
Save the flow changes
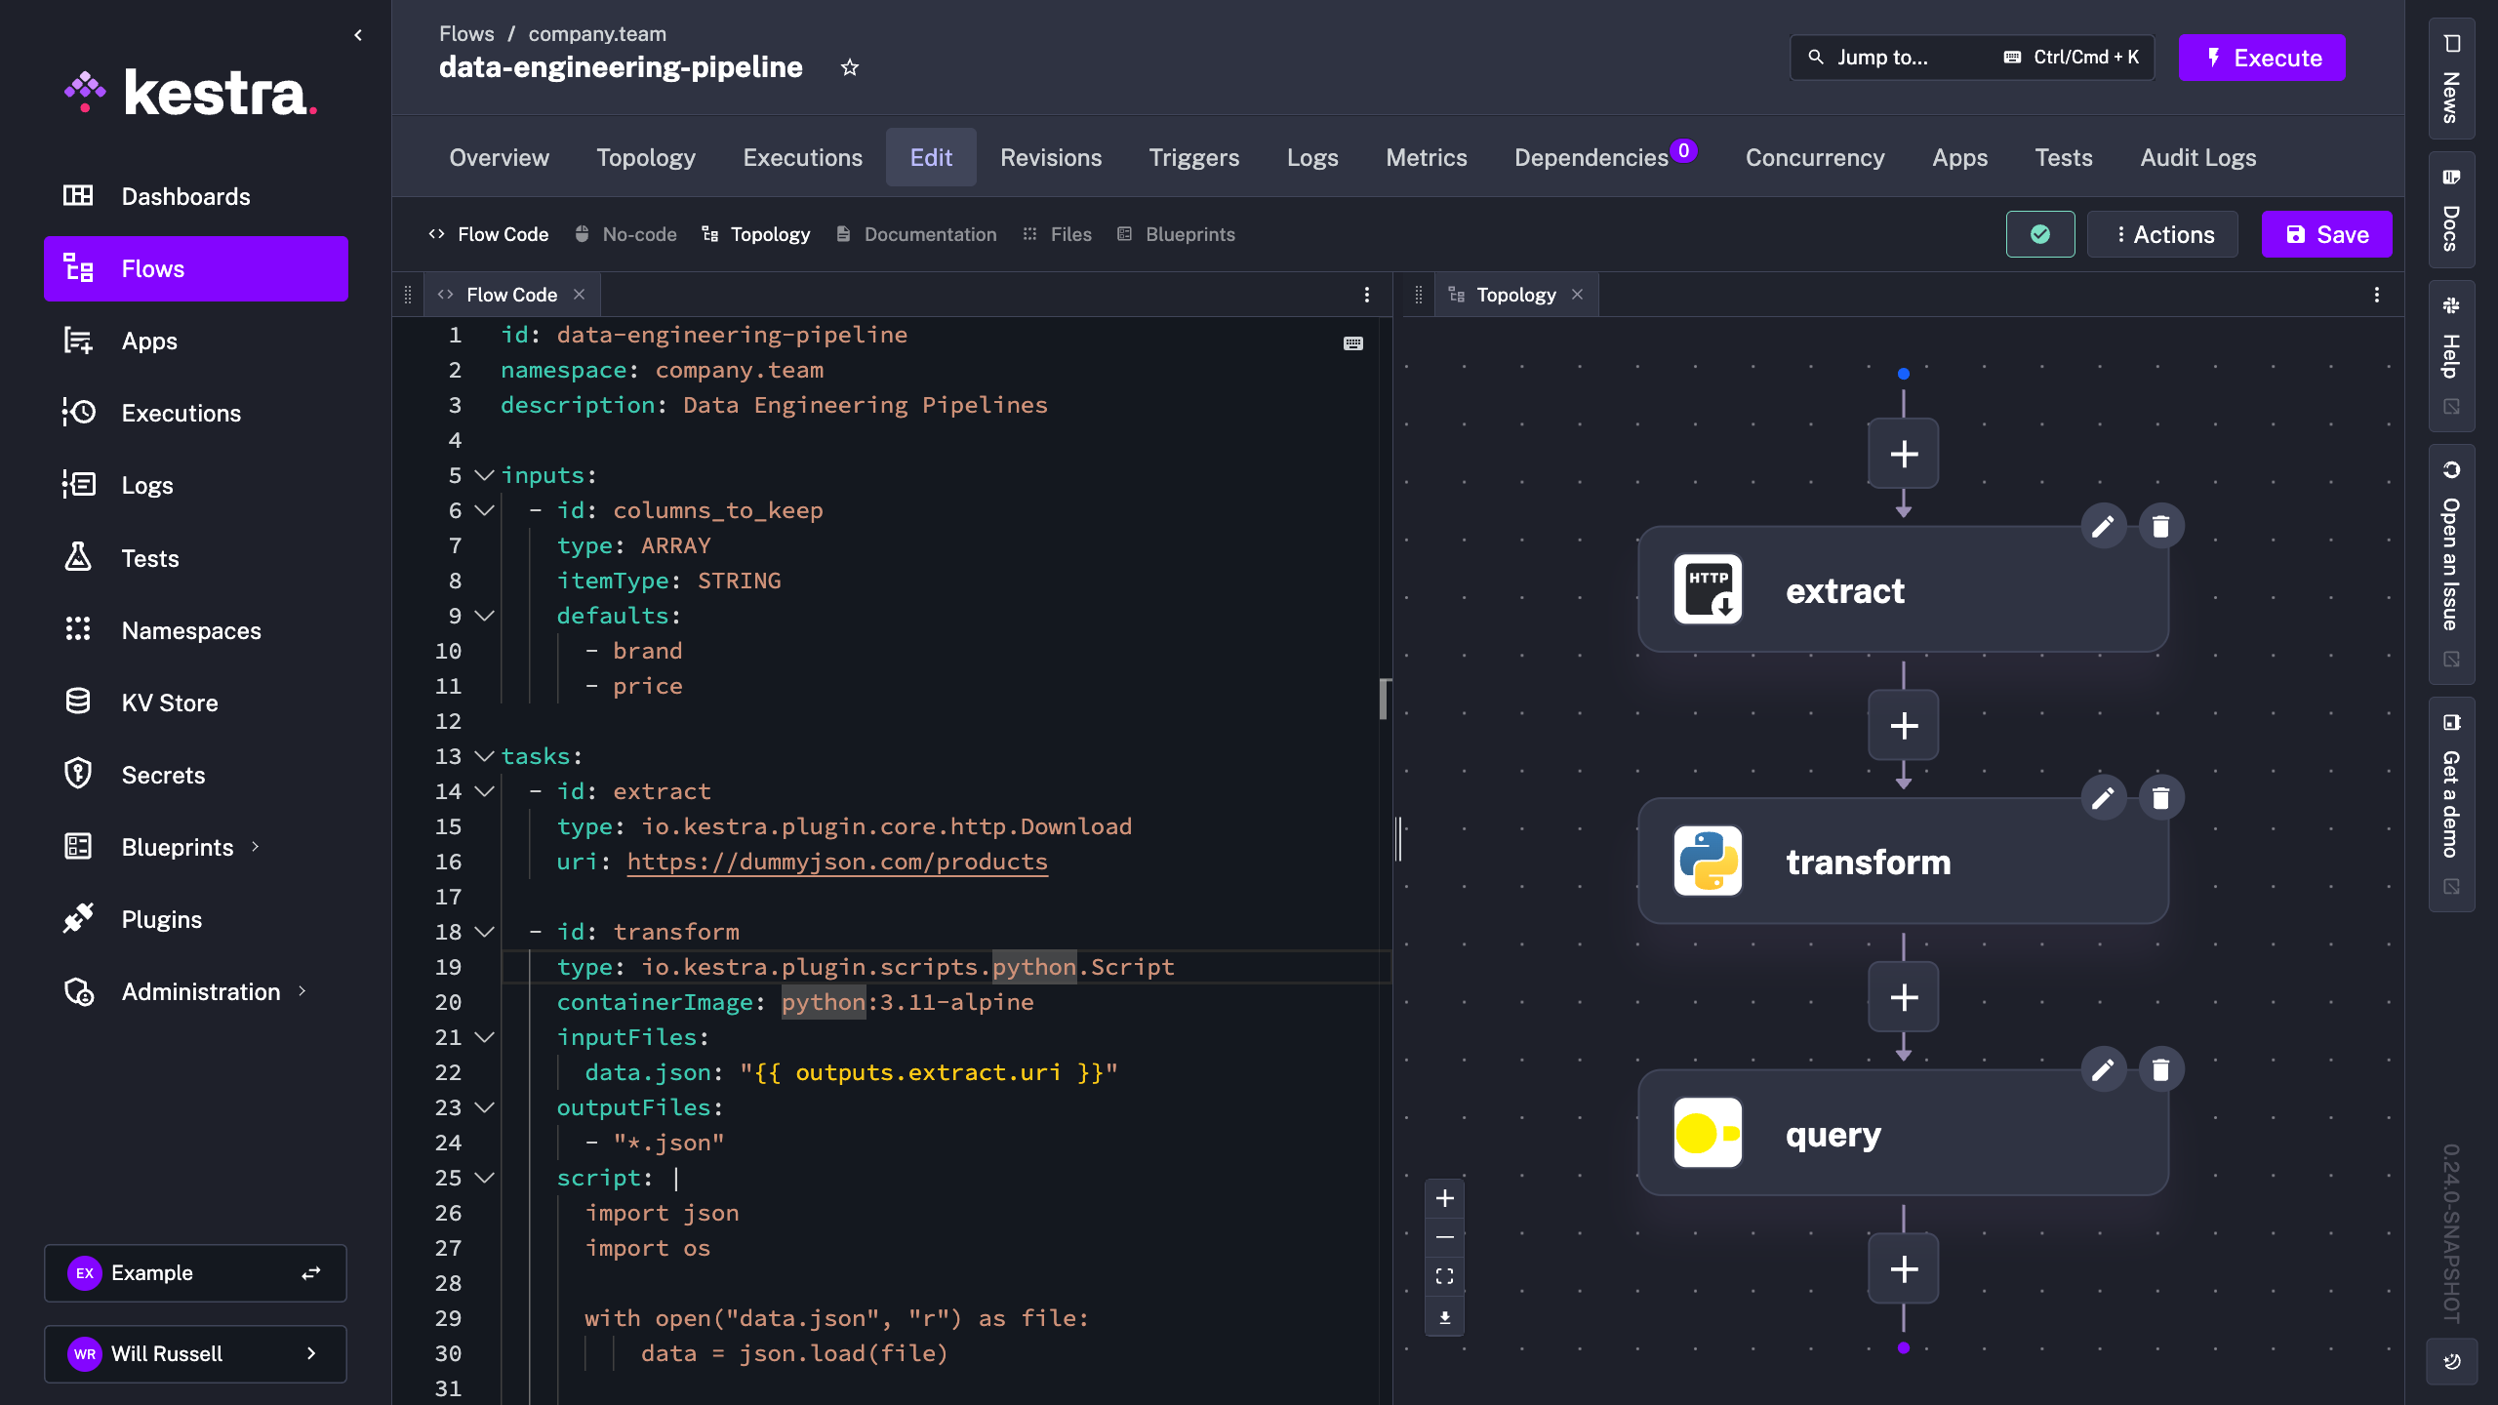pos(2326,234)
